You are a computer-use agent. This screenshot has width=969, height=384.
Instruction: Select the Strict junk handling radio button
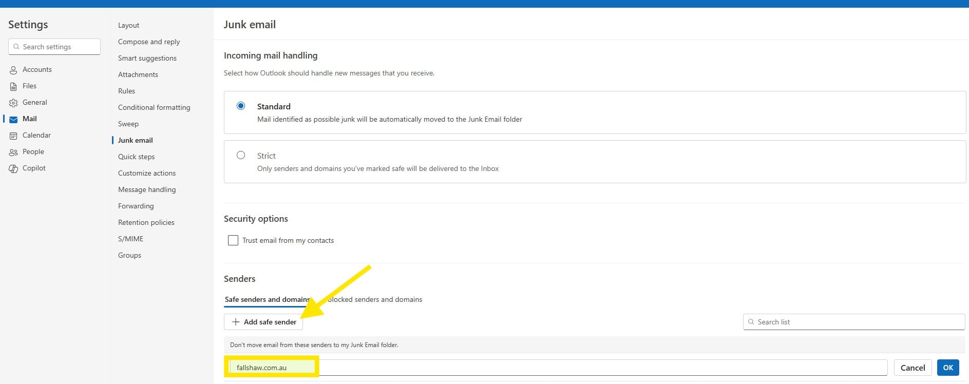tap(240, 155)
